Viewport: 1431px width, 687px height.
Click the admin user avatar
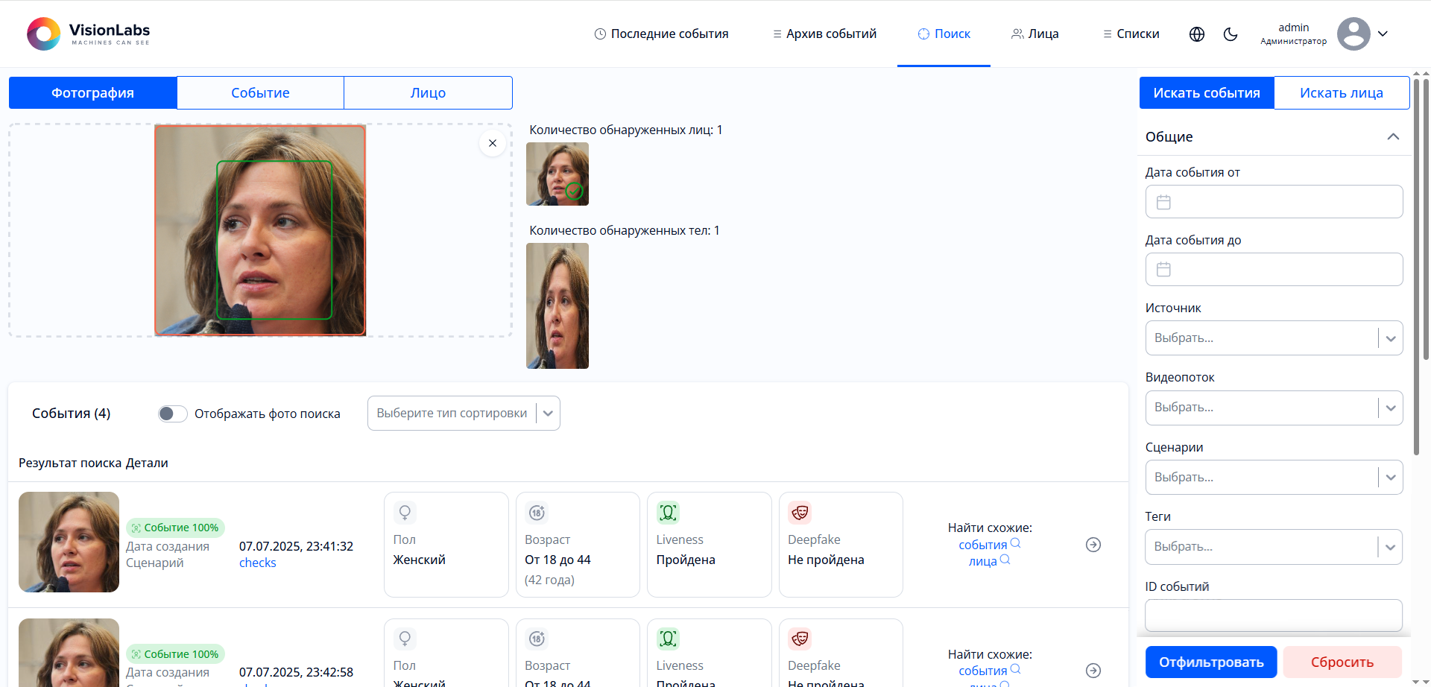[x=1353, y=34]
